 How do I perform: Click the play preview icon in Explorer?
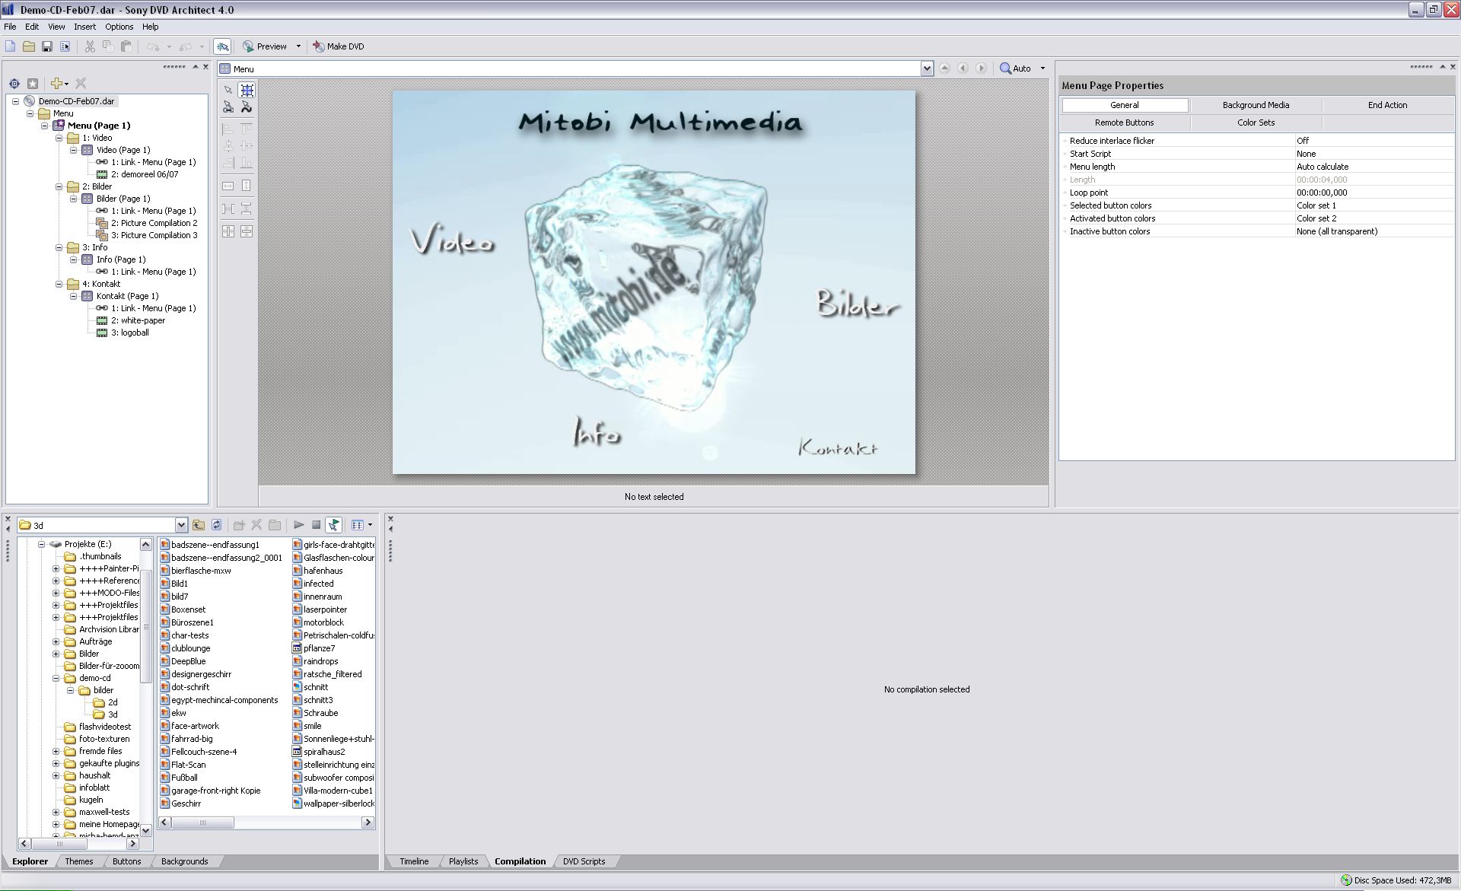tap(299, 525)
